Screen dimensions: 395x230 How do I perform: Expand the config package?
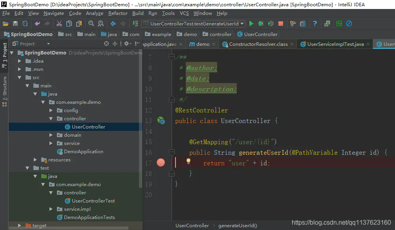[x=51, y=110]
